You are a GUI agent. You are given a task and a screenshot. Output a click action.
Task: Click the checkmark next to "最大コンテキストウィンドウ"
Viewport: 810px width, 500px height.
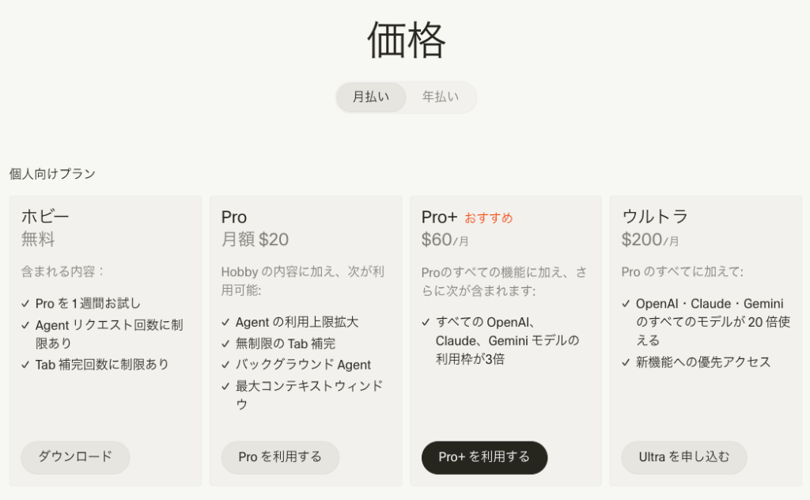pos(225,386)
